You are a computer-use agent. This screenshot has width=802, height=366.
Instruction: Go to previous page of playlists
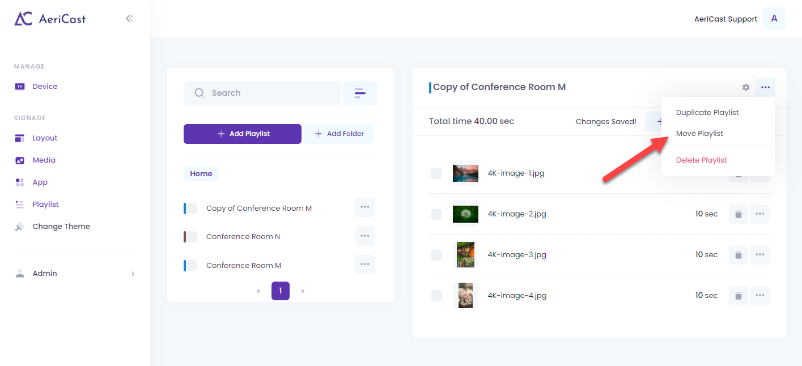(x=258, y=291)
